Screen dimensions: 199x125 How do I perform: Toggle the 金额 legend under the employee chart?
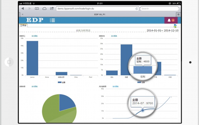tap(62, 82)
